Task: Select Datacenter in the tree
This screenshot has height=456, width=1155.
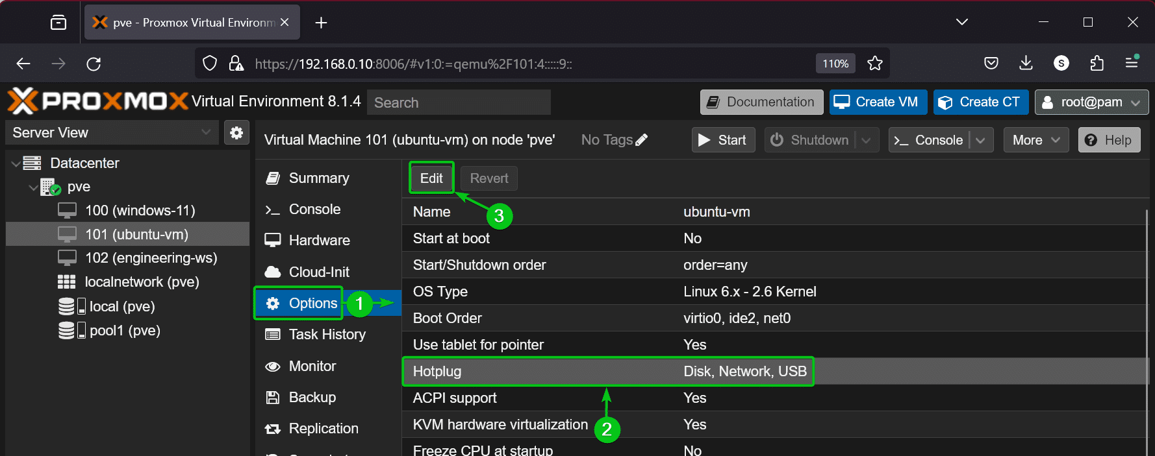Action: point(84,163)
